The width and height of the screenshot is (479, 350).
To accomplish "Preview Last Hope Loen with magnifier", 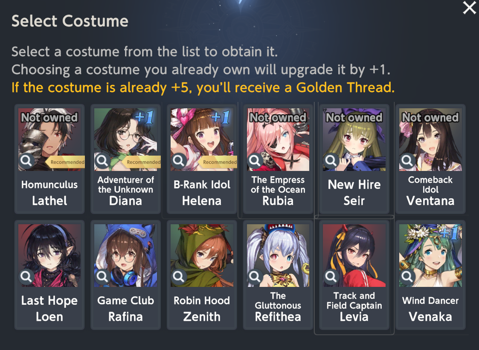I will 26,277.
